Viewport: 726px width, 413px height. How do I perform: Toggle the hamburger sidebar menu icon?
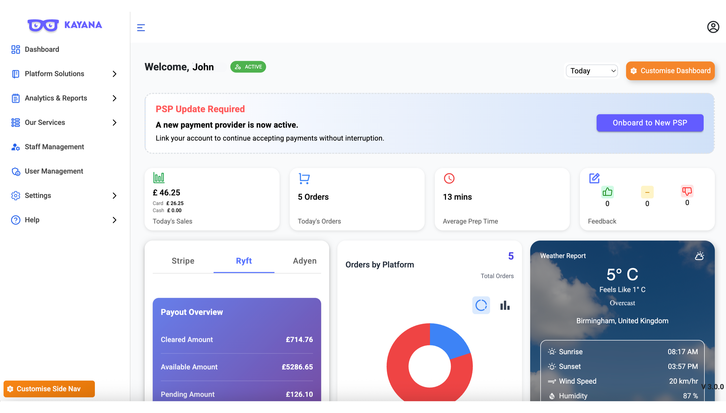pos(141,27)
